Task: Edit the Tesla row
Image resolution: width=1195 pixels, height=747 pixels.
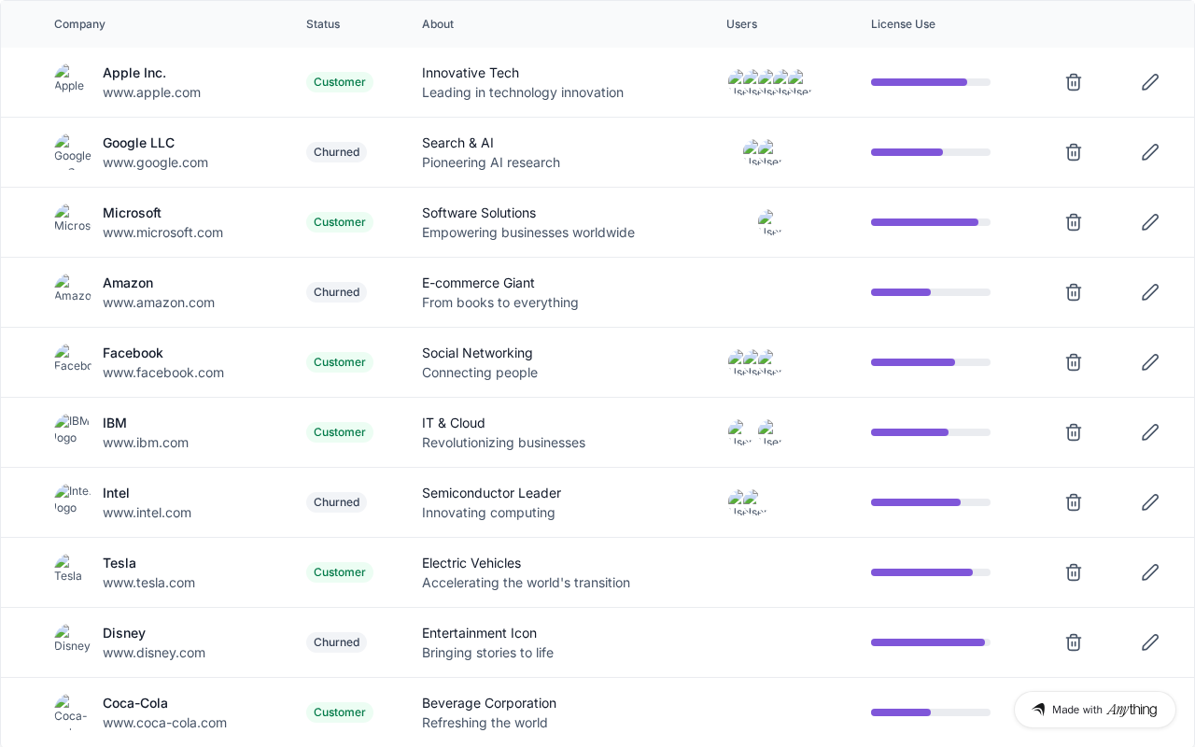Action: pos(1150,572)
